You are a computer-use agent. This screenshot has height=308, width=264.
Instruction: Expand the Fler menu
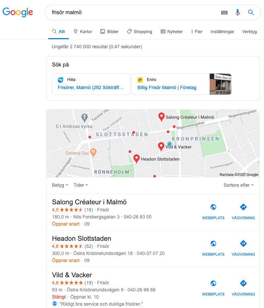tap(196, 32)
